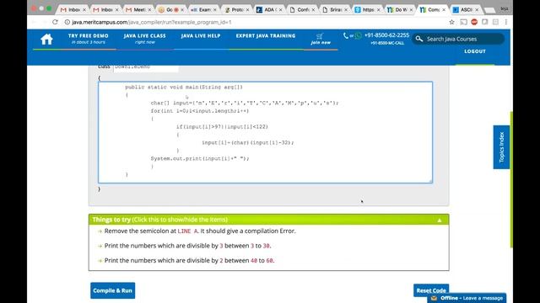The image size is (540, 303).
Task: Switch to the ASCII tab
Action: coord(465,9)
